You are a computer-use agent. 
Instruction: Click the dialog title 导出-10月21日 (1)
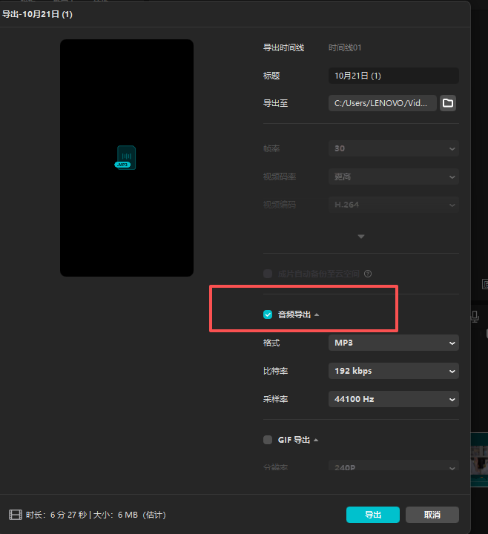[x=38, y=14]
